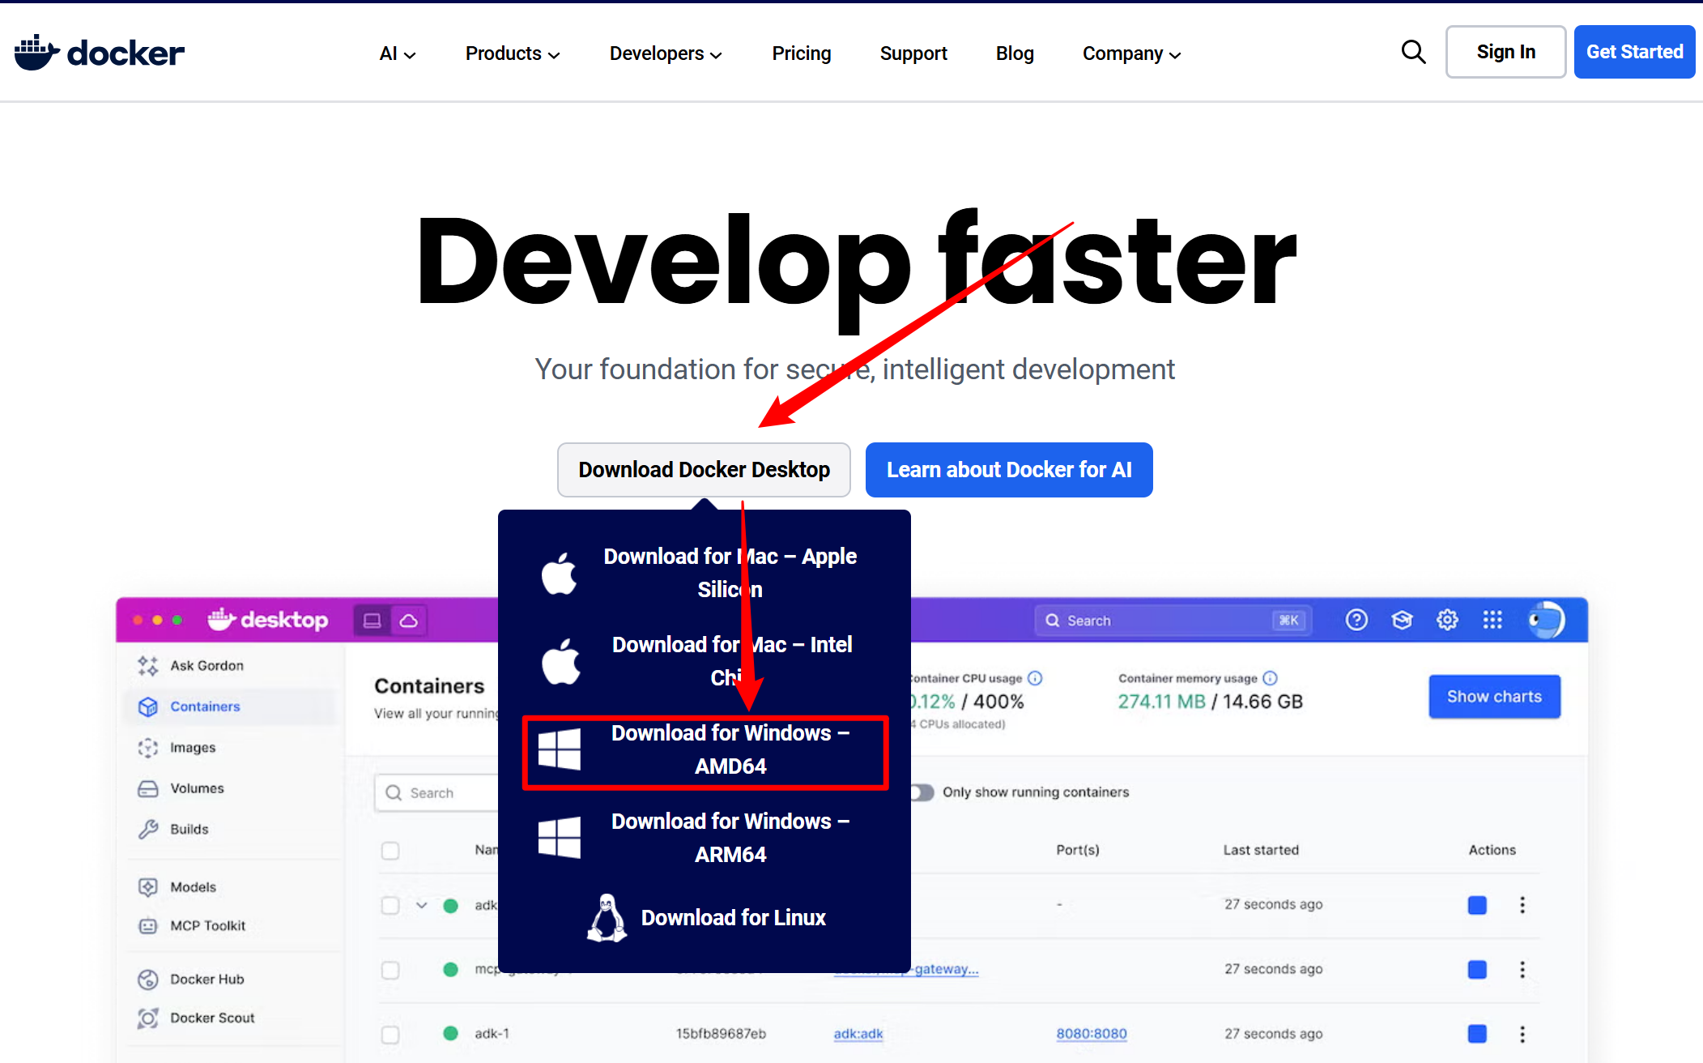This screenshot has width=1703, height=1063.
Task: Expand the Products nav dropdown
Action: [513, 53]
